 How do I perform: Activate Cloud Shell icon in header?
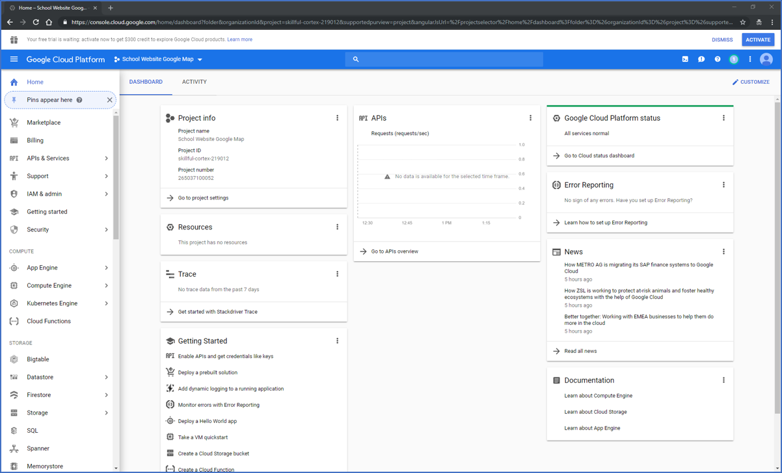pos(685,59)
